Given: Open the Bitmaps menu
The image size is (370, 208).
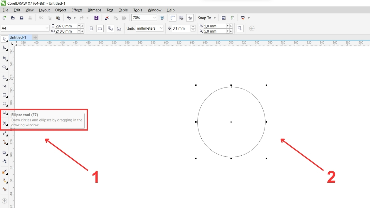Looking at the screenshot, I should [94, 10].
